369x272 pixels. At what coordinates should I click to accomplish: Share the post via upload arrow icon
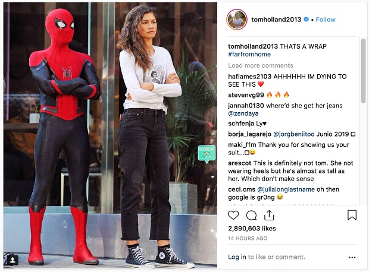269,215
